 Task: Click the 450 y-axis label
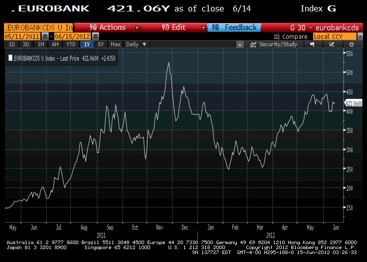pos(350,92)
